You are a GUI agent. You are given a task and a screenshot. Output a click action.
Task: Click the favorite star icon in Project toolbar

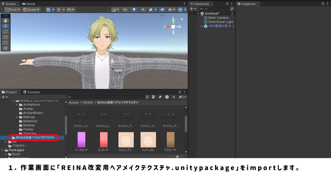tap(174, 97)
